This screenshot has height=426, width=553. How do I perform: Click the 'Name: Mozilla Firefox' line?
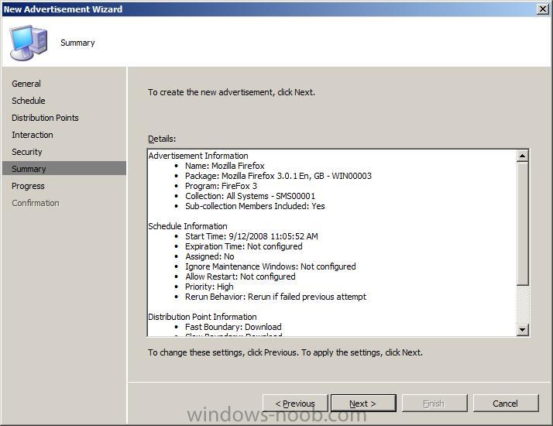[x=225, y=166]
